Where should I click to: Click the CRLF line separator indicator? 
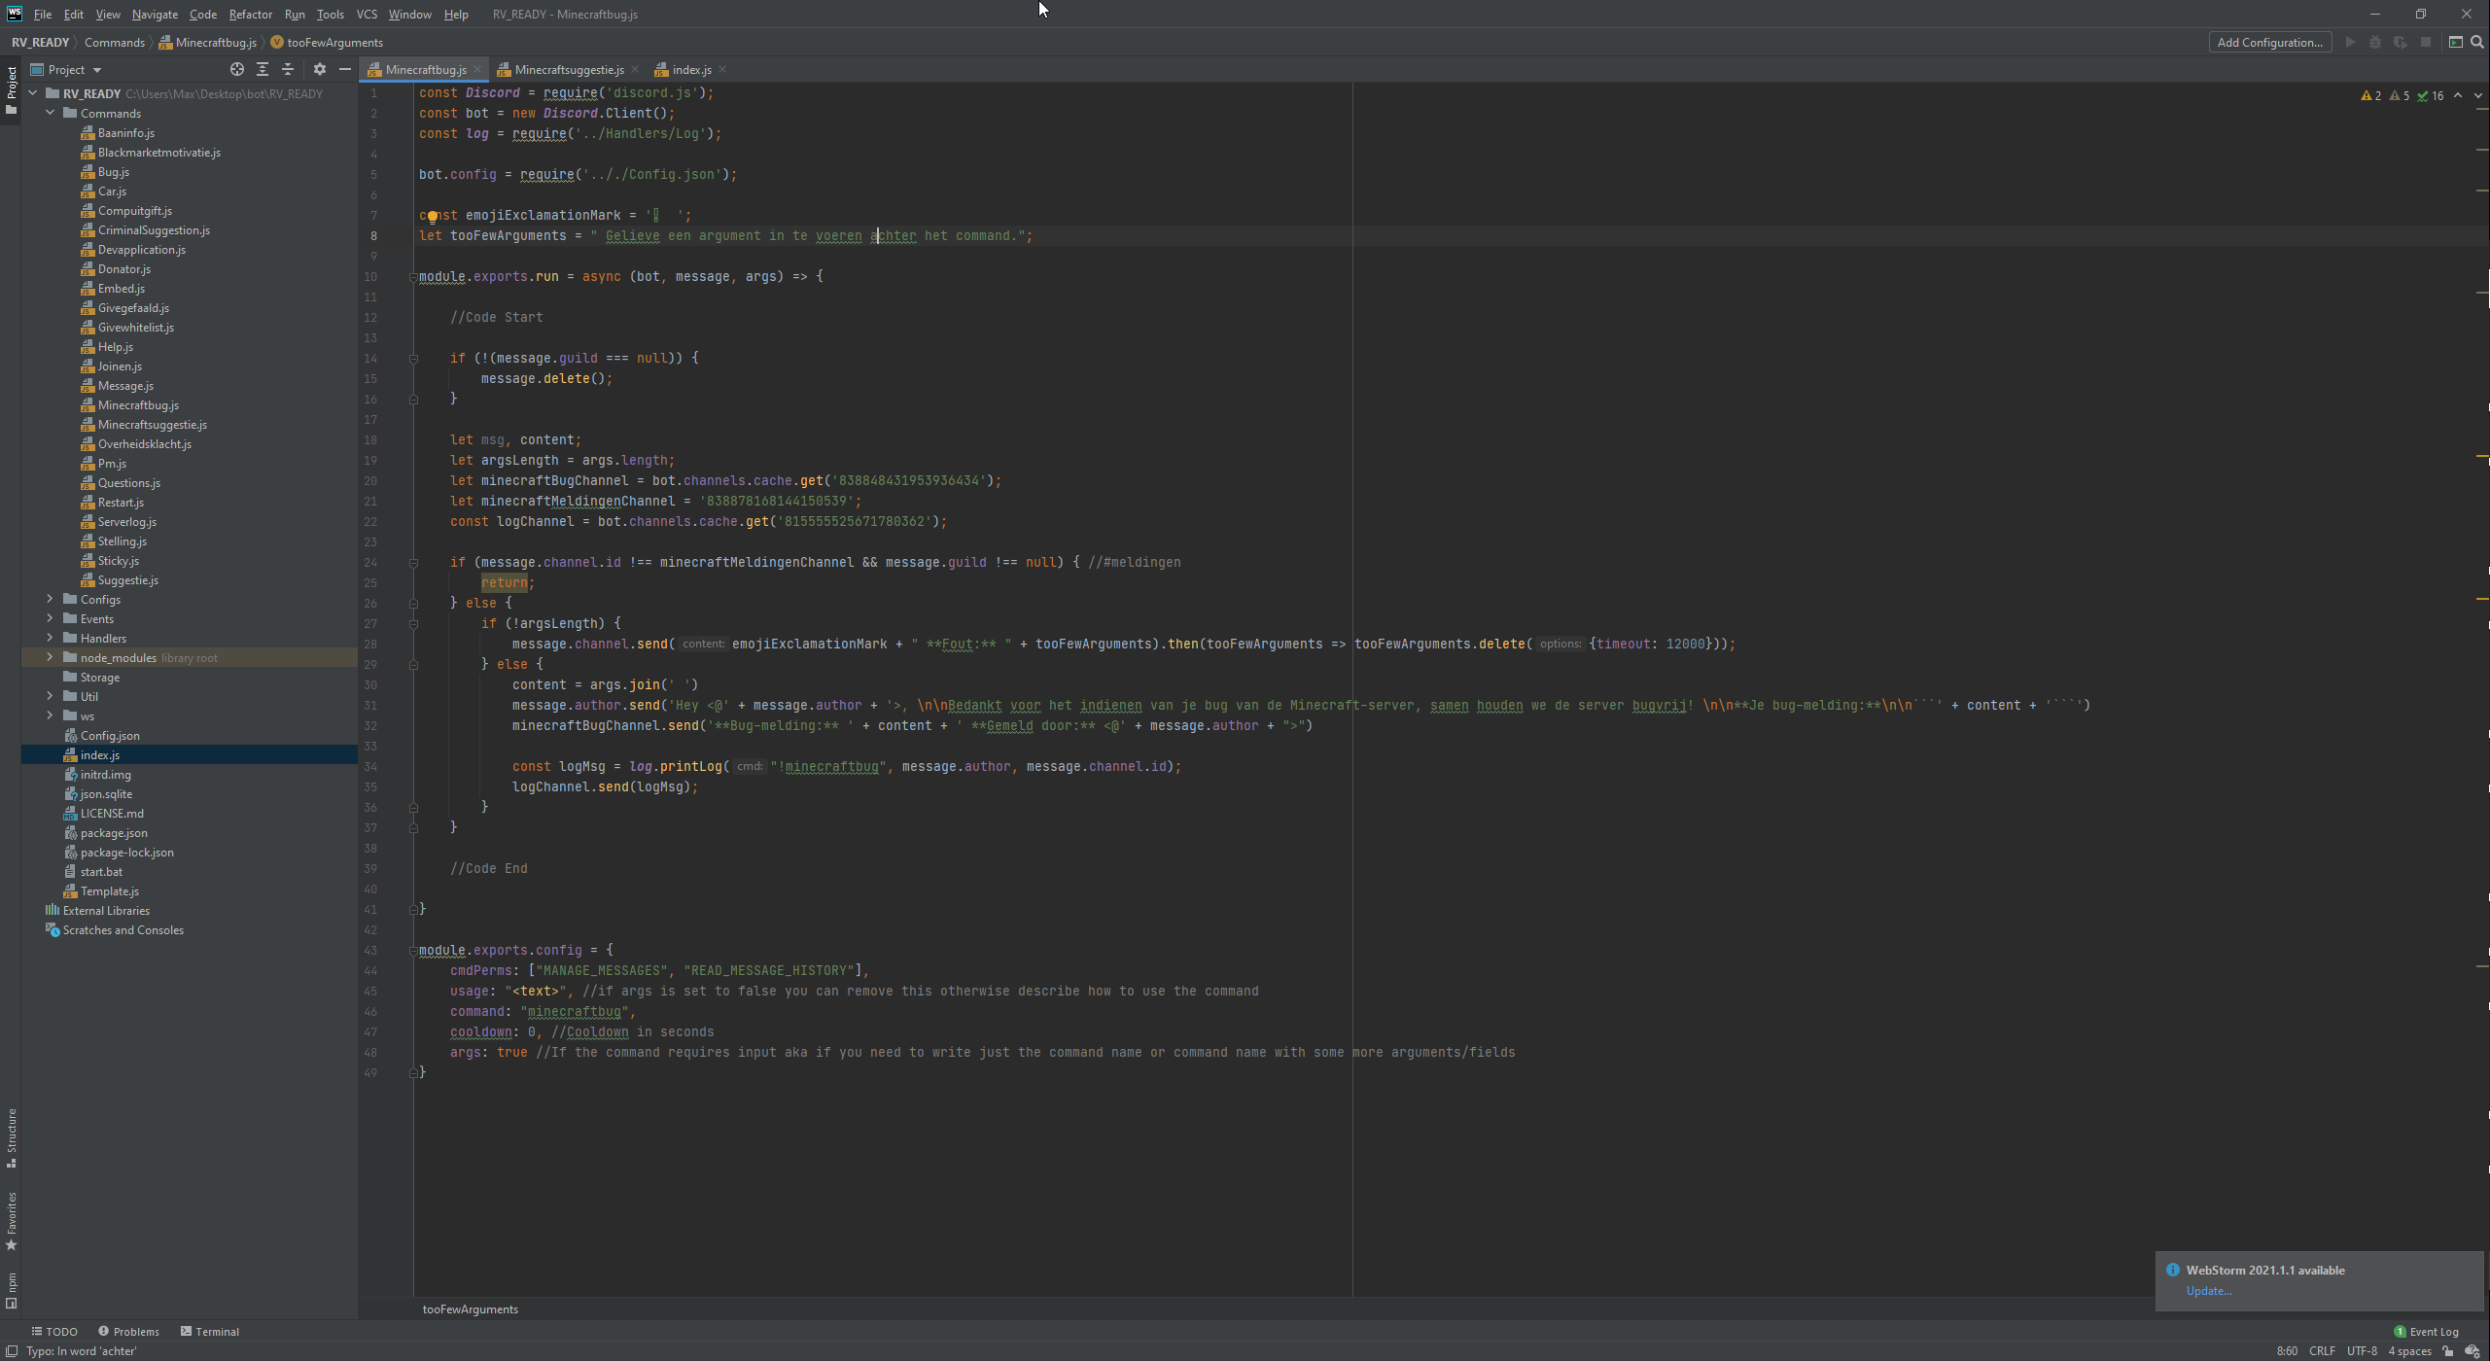2321,1350
